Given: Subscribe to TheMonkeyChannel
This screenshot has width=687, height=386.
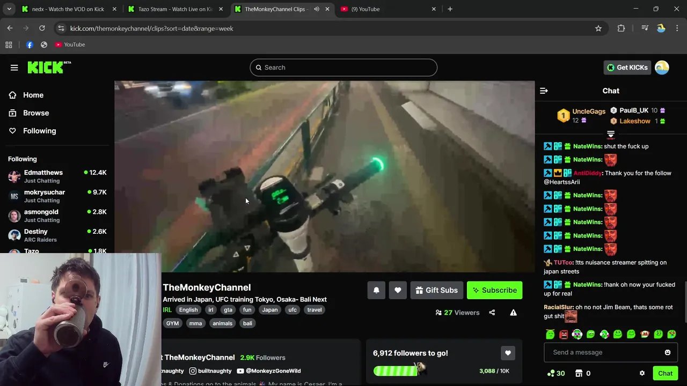Looking at the screenshot, I should point(494,290).
